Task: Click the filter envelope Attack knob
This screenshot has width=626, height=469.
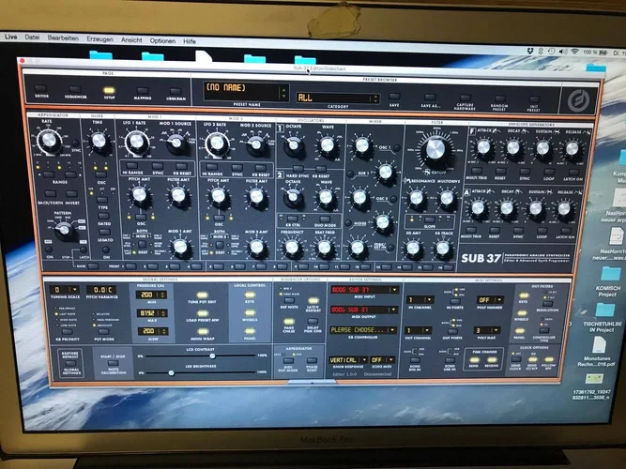Action: (x=483, y=147)
